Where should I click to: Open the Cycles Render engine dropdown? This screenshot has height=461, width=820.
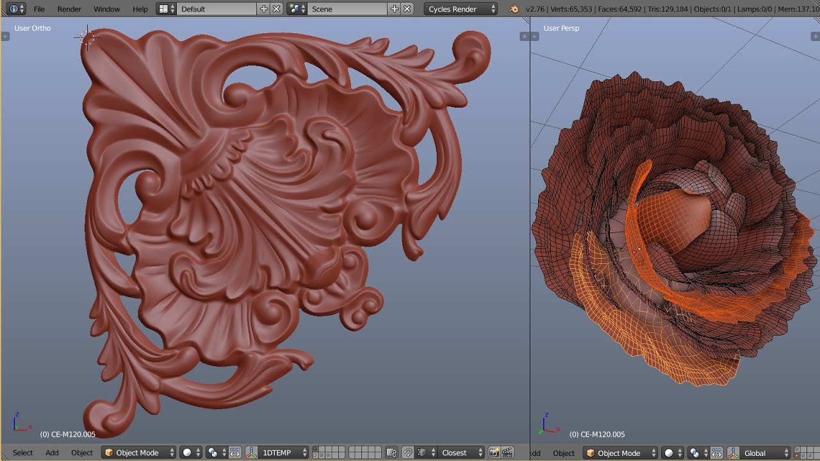[x=461, y=9]
